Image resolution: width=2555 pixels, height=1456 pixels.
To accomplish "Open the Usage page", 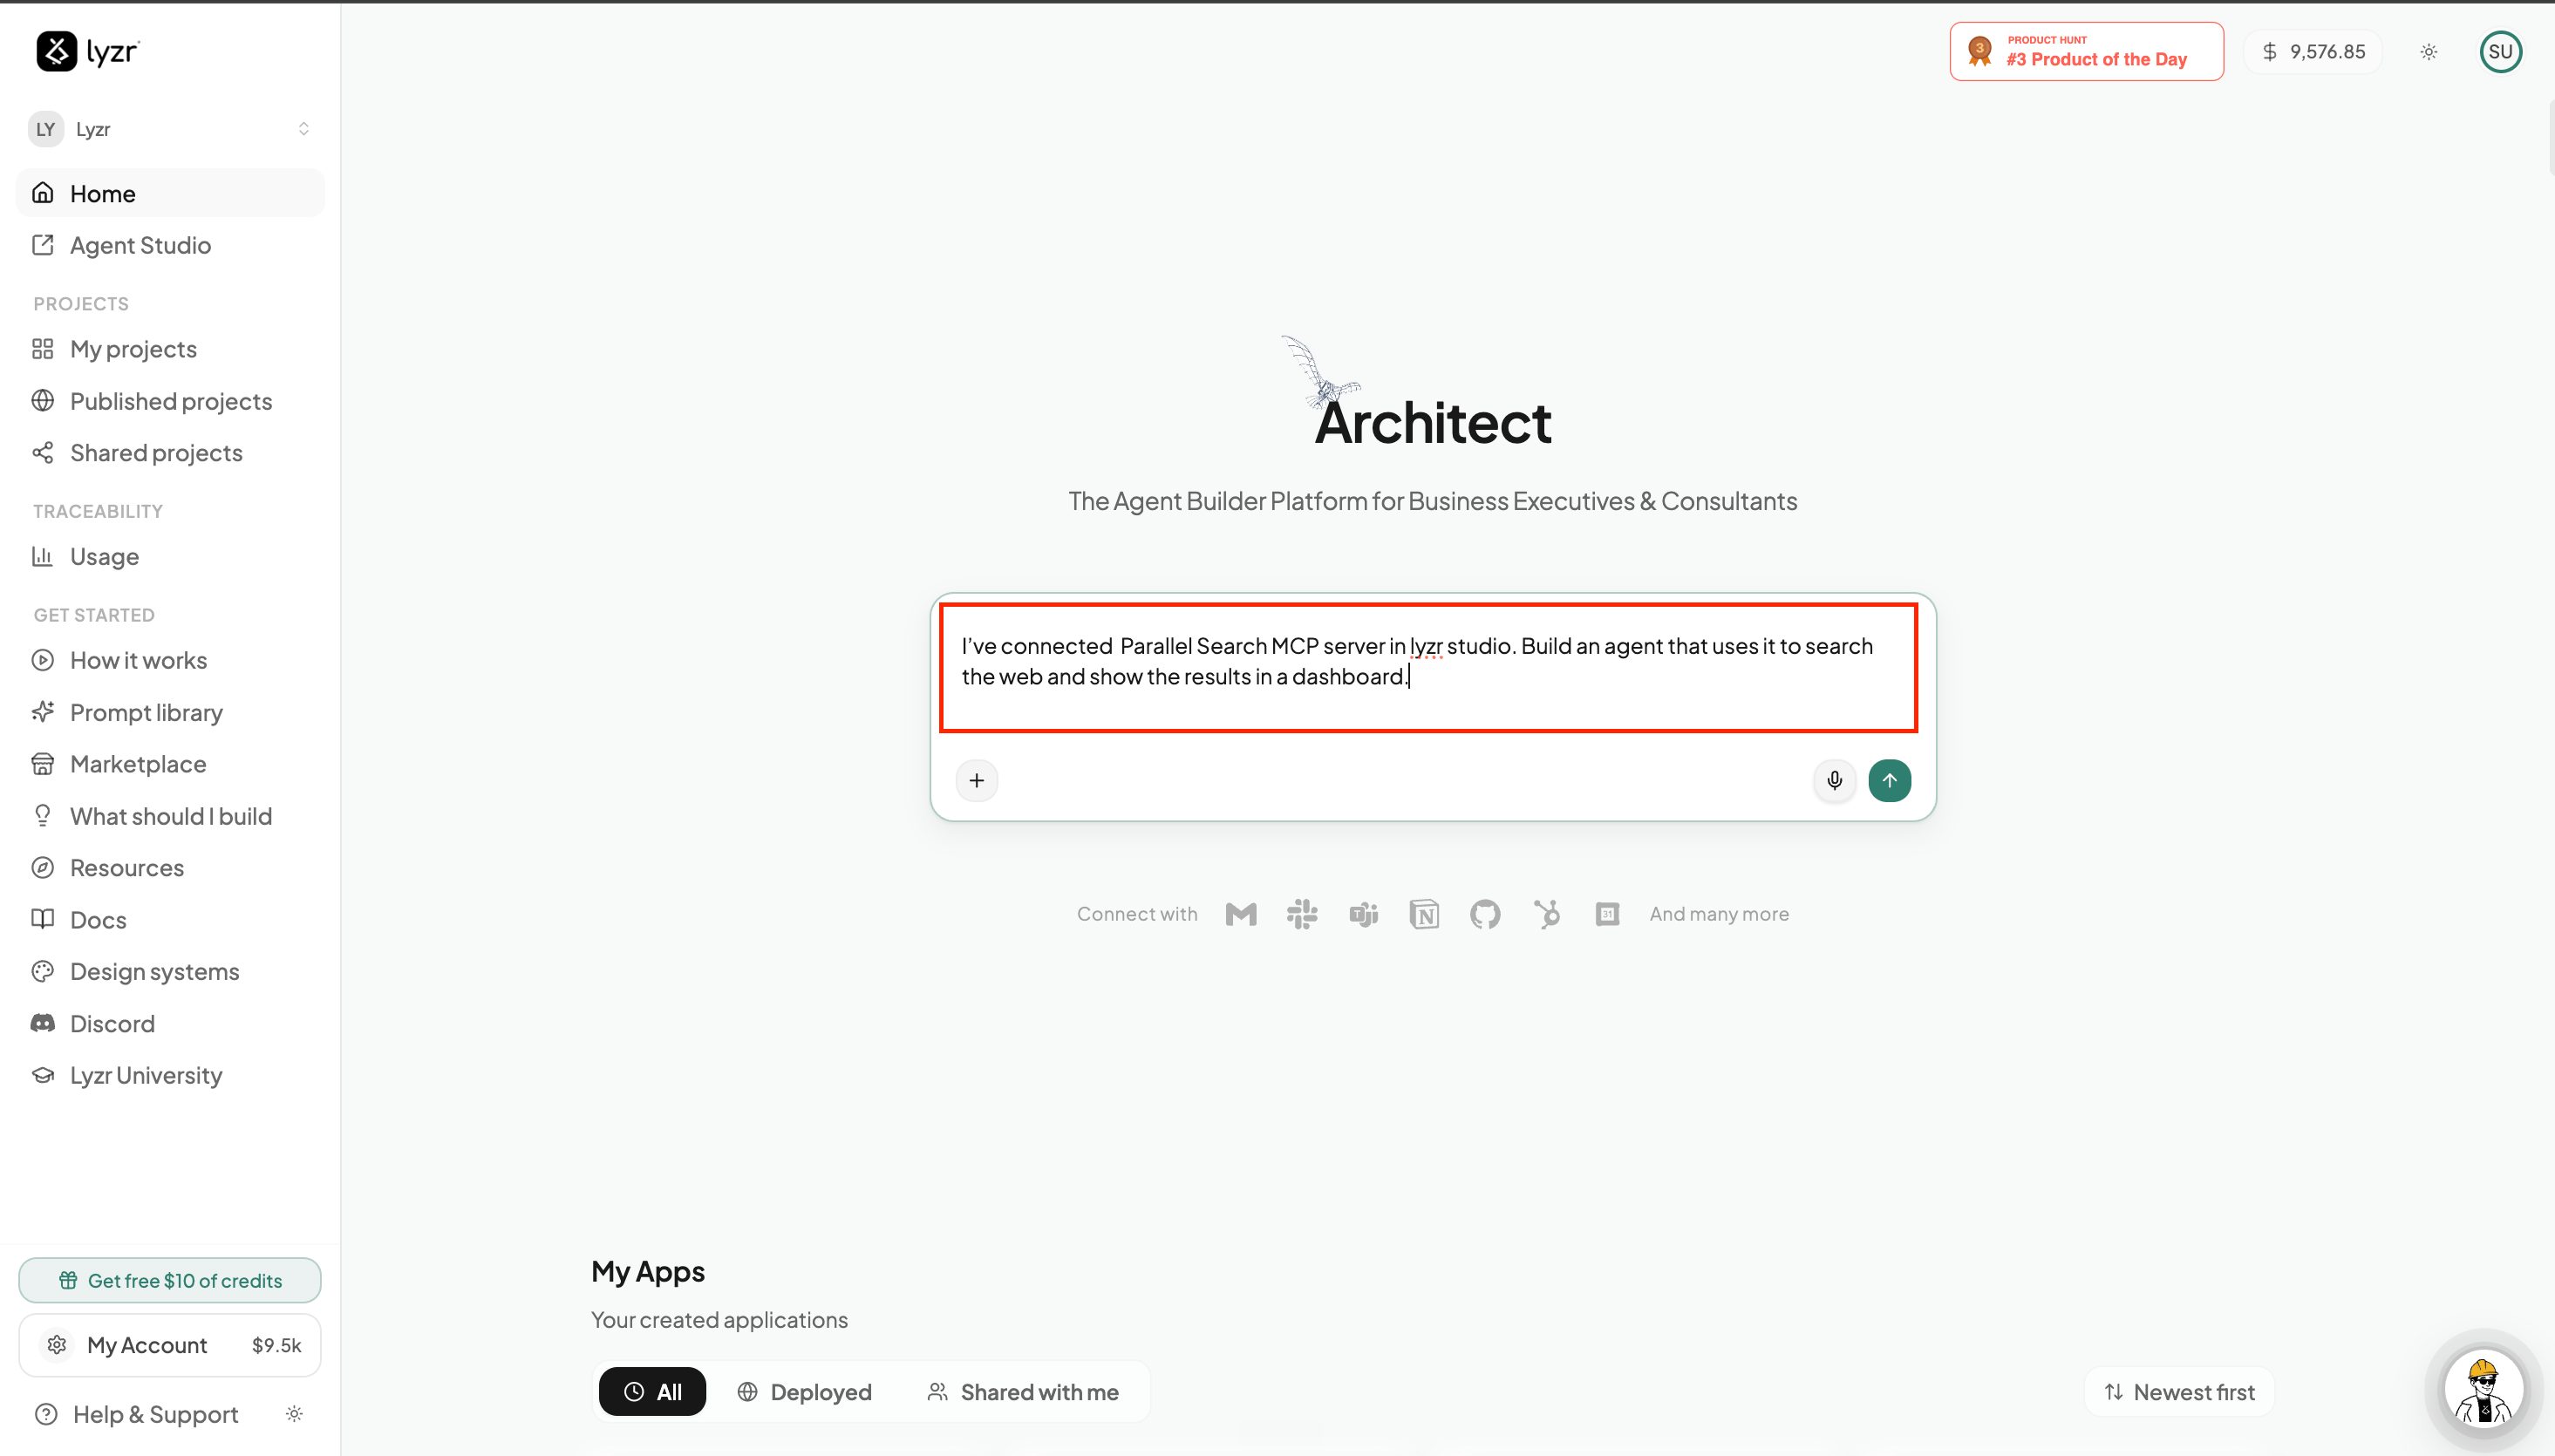I will pos(170,556).
